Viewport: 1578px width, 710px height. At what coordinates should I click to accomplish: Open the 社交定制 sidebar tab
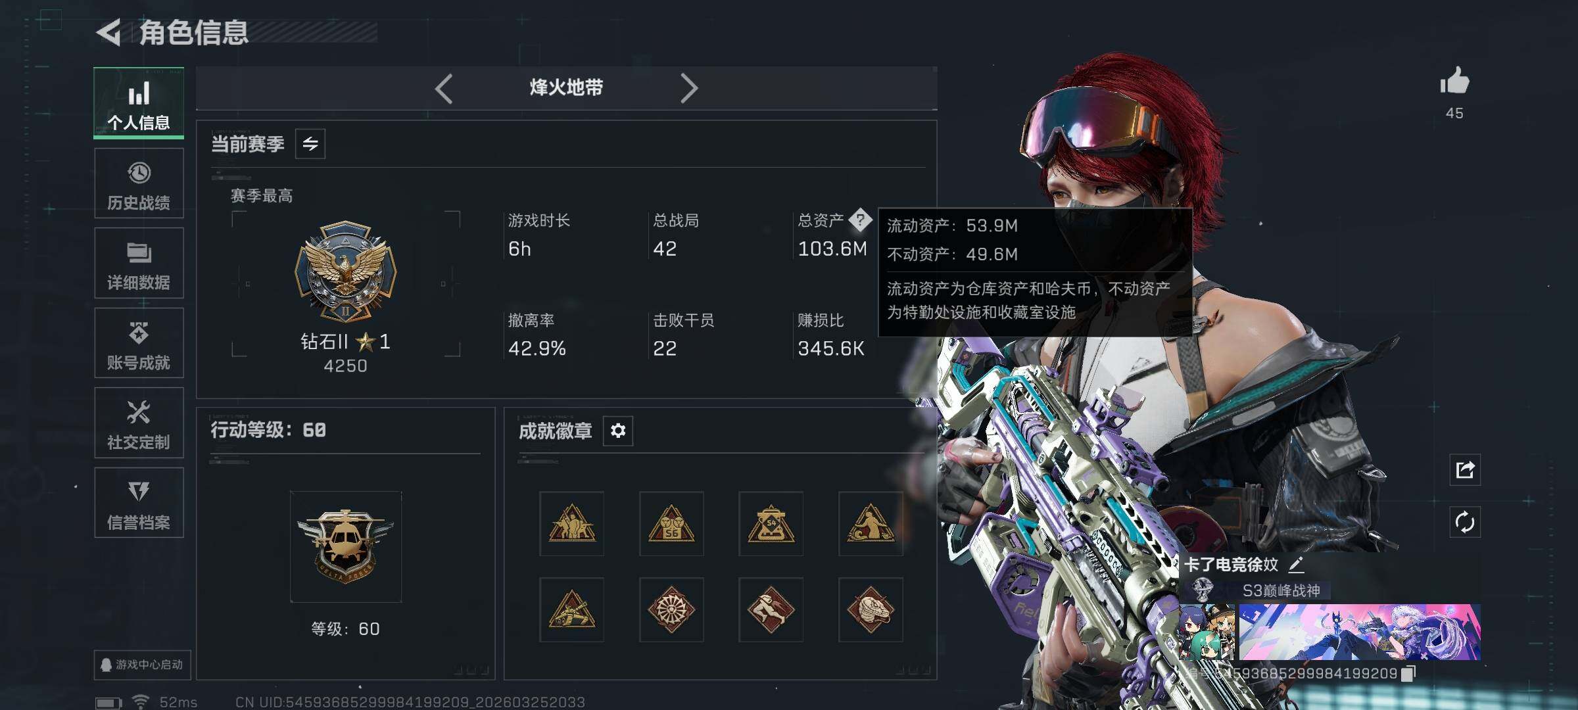tap(139, 423)
